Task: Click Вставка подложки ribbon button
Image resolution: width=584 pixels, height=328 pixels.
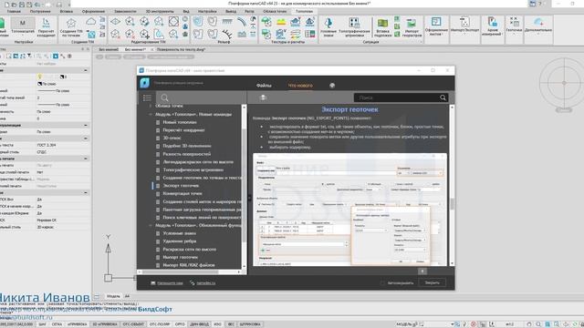Action: [382, 27]
